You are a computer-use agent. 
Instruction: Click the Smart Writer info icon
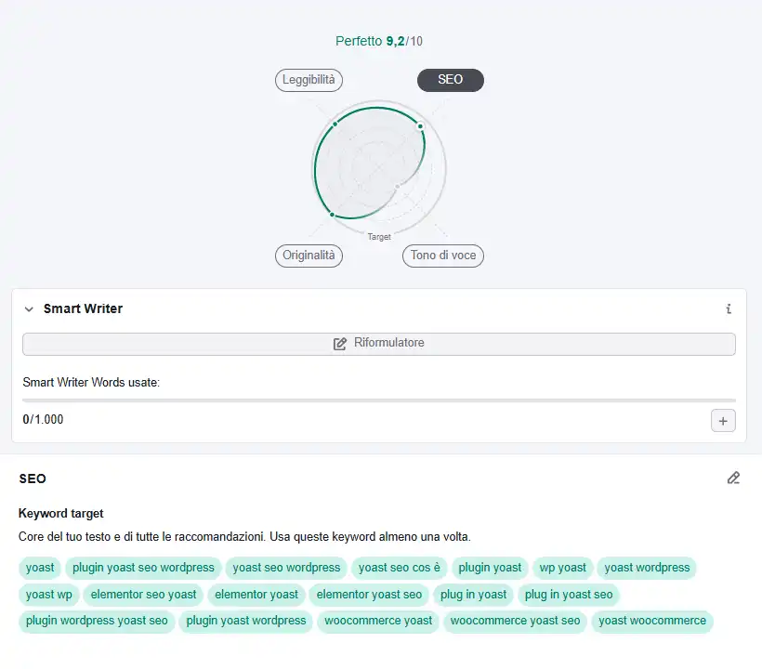pos(729,309)
